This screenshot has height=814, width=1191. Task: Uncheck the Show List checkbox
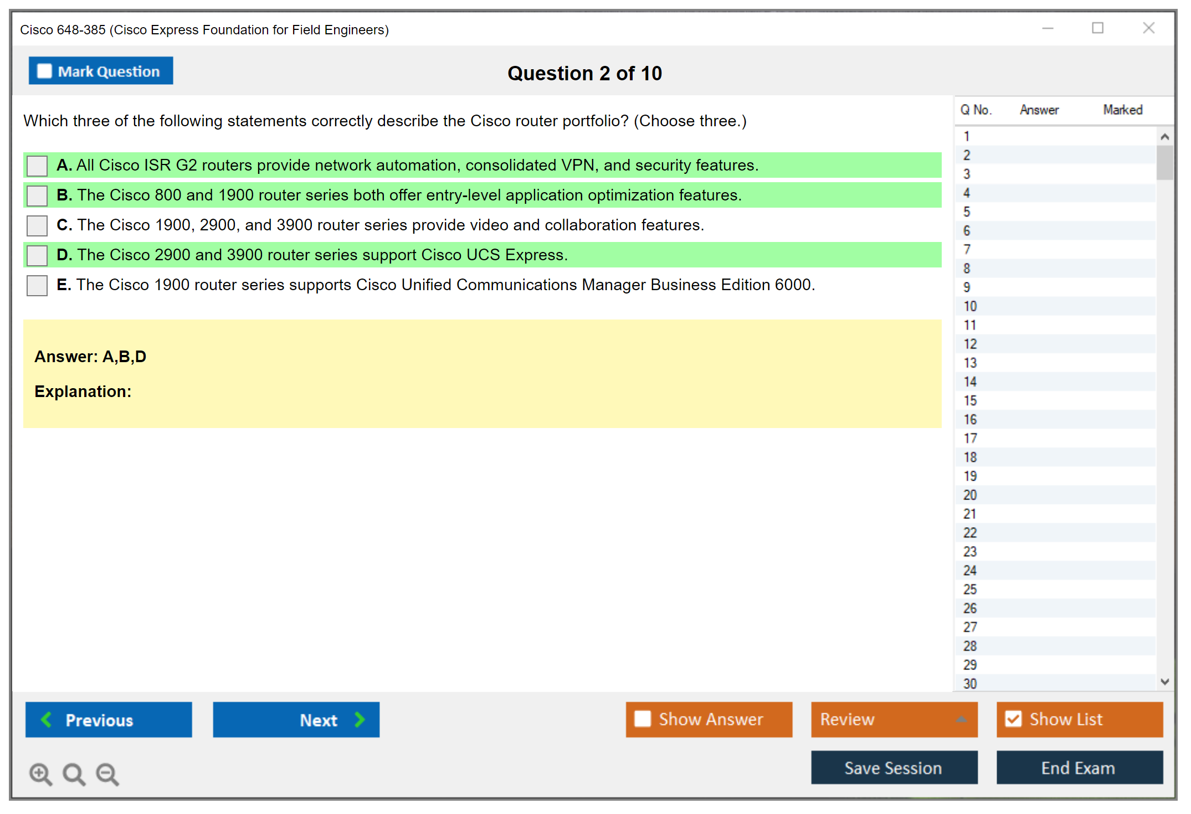pyautogui.click(x=1013, y=719)
